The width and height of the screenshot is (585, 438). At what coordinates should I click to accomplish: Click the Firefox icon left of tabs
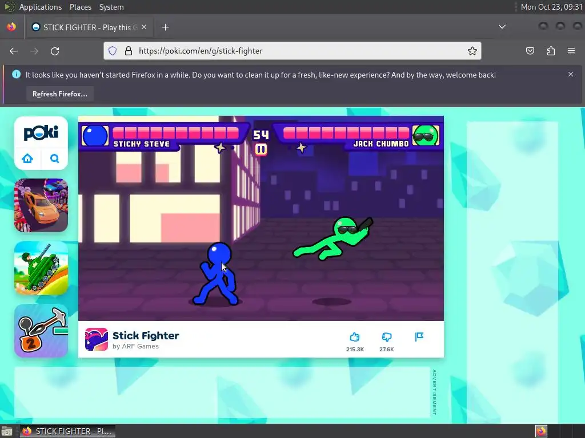click(11, 27)
